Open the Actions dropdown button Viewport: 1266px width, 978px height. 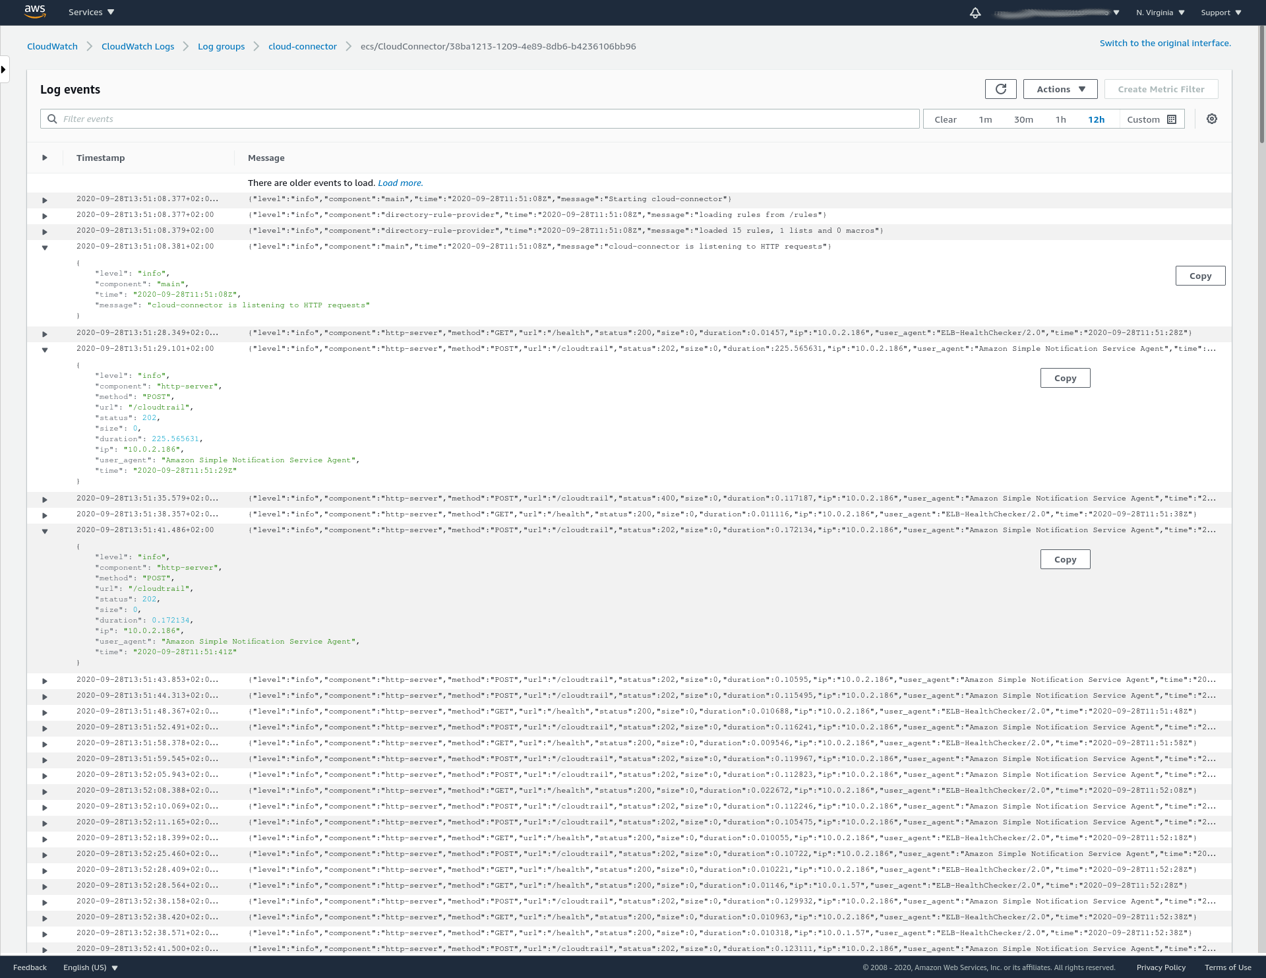pyautogui.click(x=1060, y=89)
